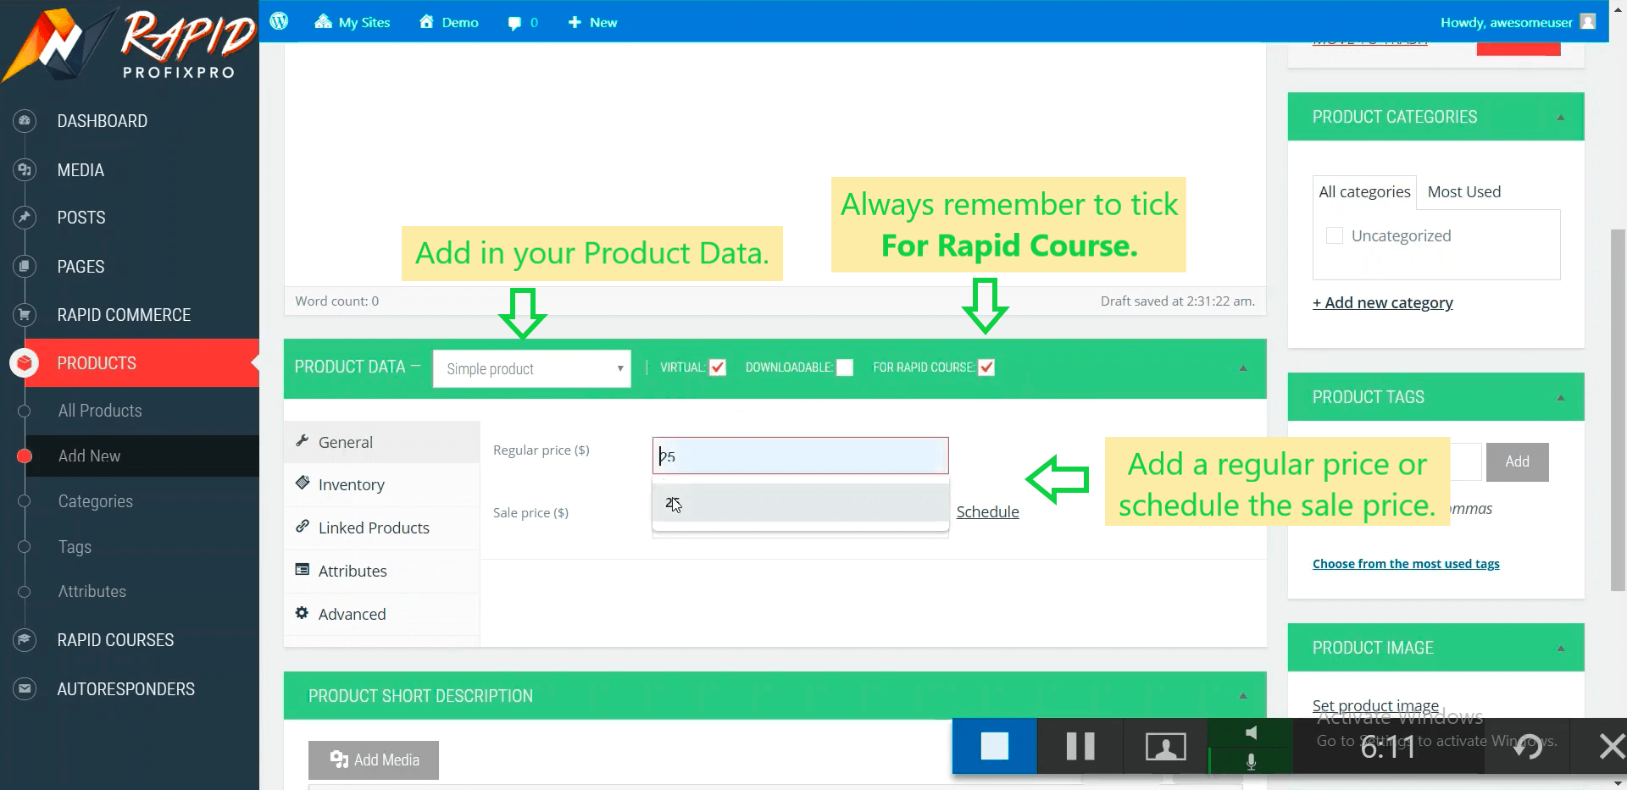Choose the 25 autocomplete suggestion
Screen dimensions: 1627x790
click(800, 503)
